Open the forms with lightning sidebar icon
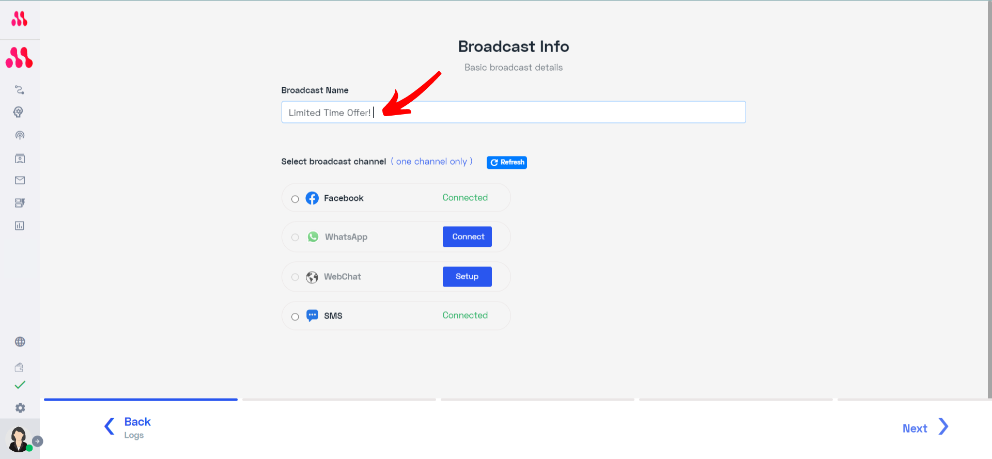The image size is (992, 459). [20, 203]
